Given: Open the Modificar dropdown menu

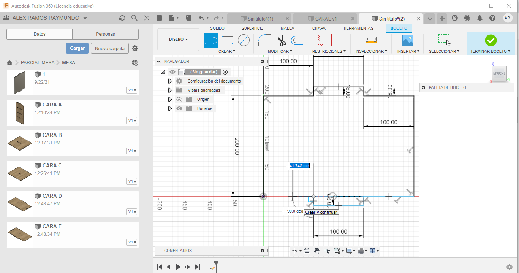Looking at the screenshot, I should pyautogui.click(x=280, y=51).
